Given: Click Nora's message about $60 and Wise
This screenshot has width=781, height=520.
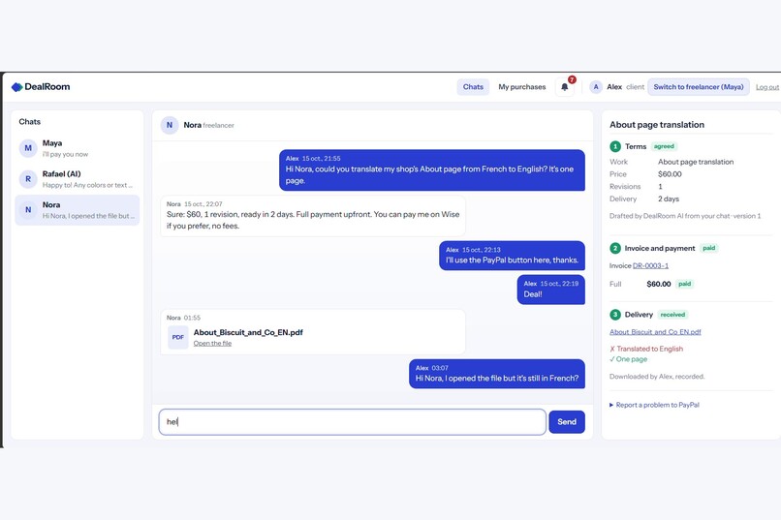Looking at the screenshot, I should [x=313, y=216].
